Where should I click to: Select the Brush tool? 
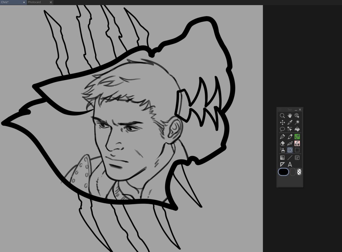[x=290, y=137]
